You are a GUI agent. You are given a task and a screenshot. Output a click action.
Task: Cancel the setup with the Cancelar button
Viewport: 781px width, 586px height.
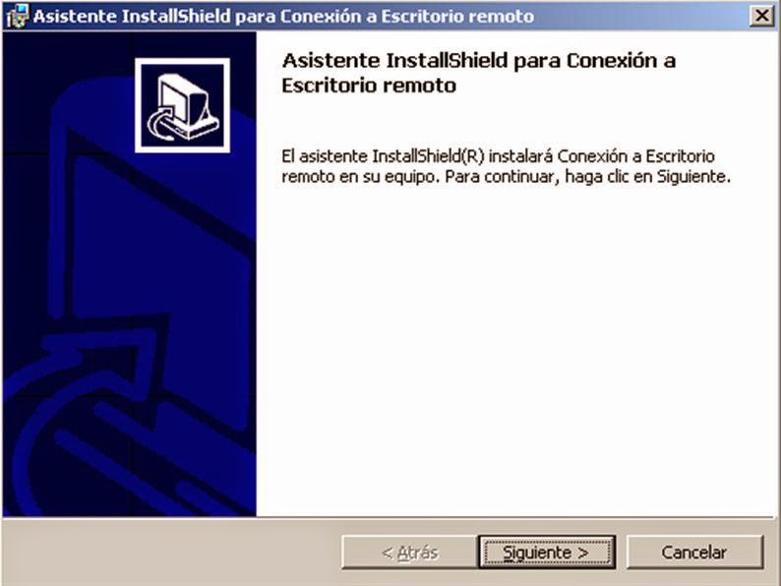tap(694, 552)
